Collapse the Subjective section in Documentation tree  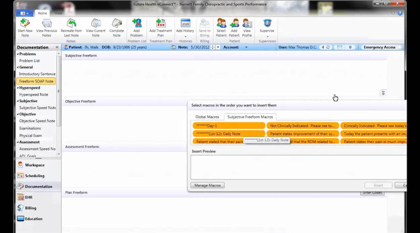click(18, 101)
